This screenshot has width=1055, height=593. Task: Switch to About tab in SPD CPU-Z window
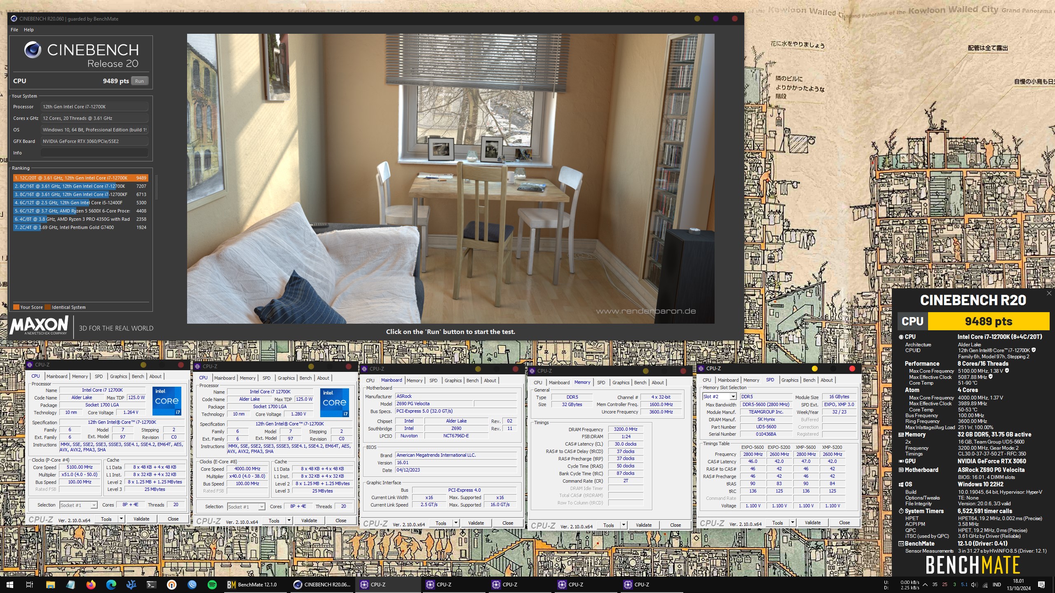click(826, 380)
